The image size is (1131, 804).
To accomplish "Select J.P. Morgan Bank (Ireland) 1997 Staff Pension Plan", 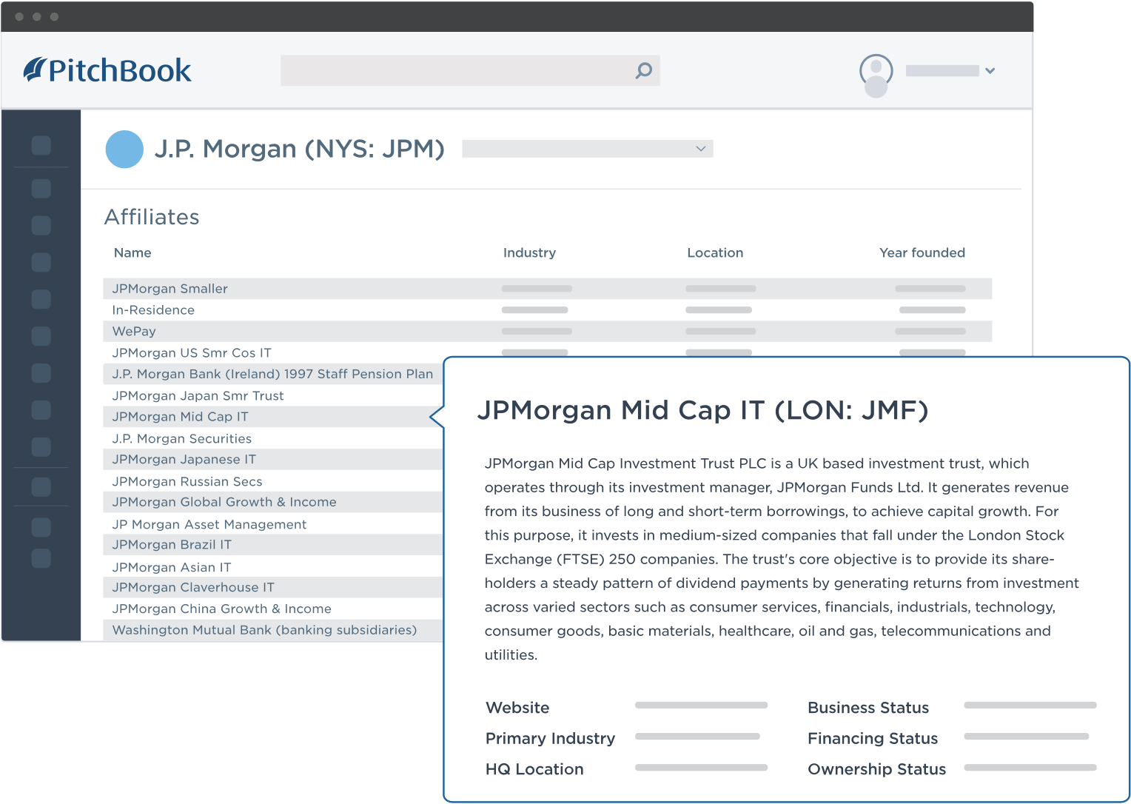I will point(272,374).
